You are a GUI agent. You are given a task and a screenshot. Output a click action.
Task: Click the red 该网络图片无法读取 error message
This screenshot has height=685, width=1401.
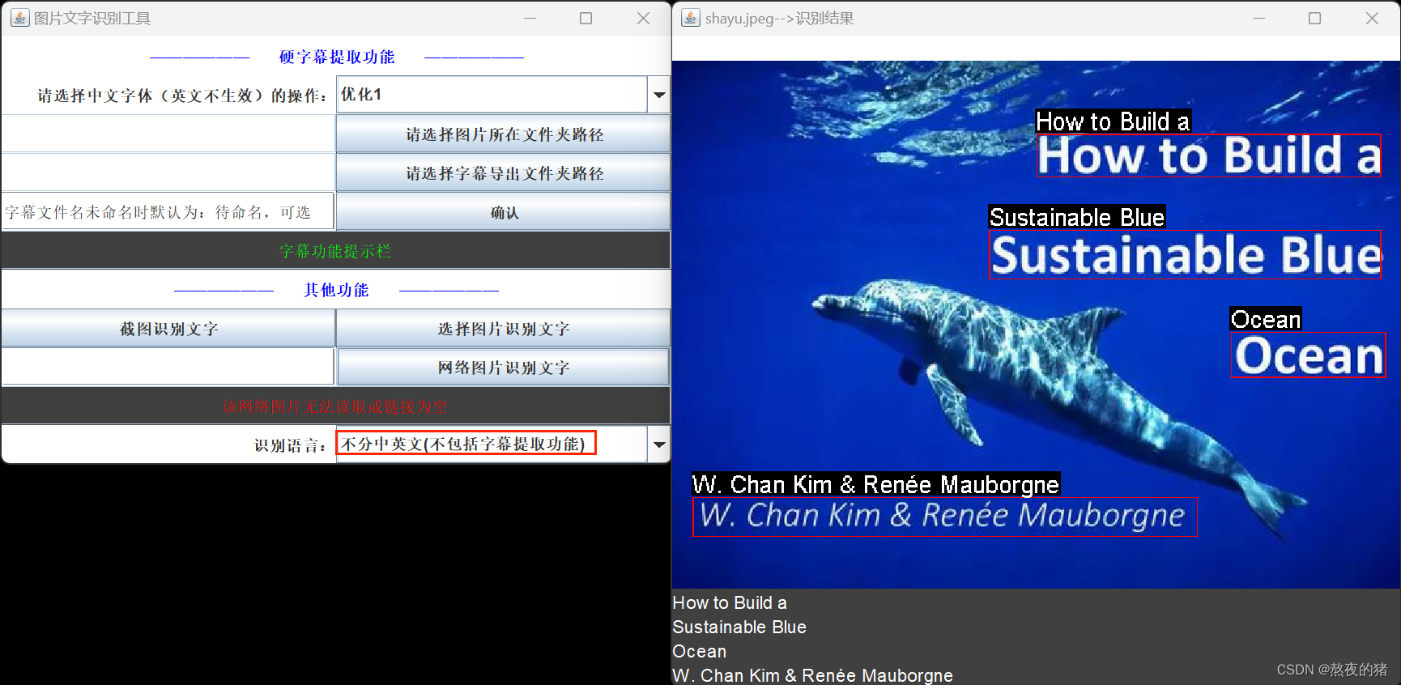[x=335, y=406]
